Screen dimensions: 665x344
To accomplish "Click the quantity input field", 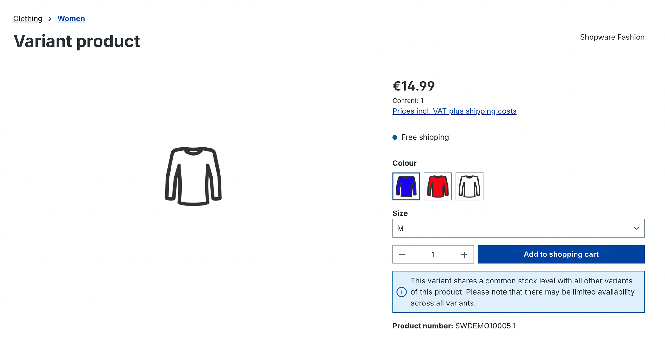I will [433, 254].
